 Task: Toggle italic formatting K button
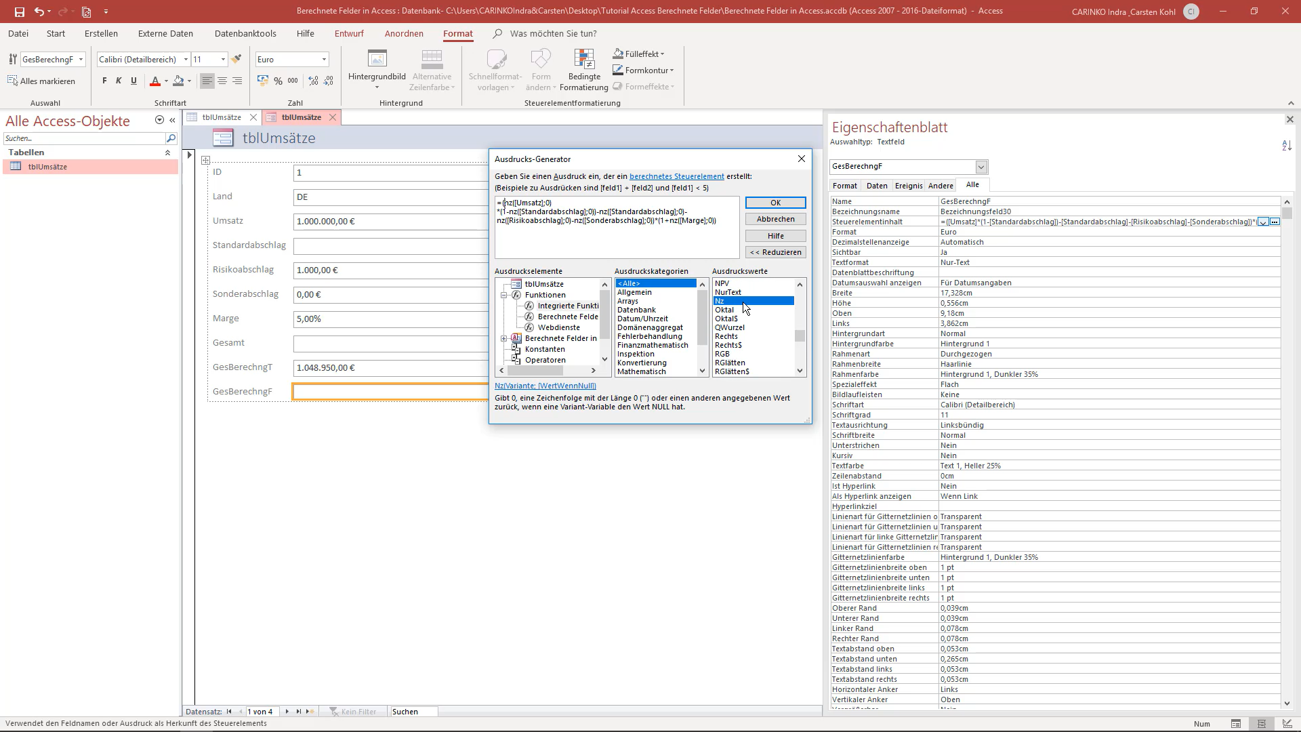[x=119, y=81]
